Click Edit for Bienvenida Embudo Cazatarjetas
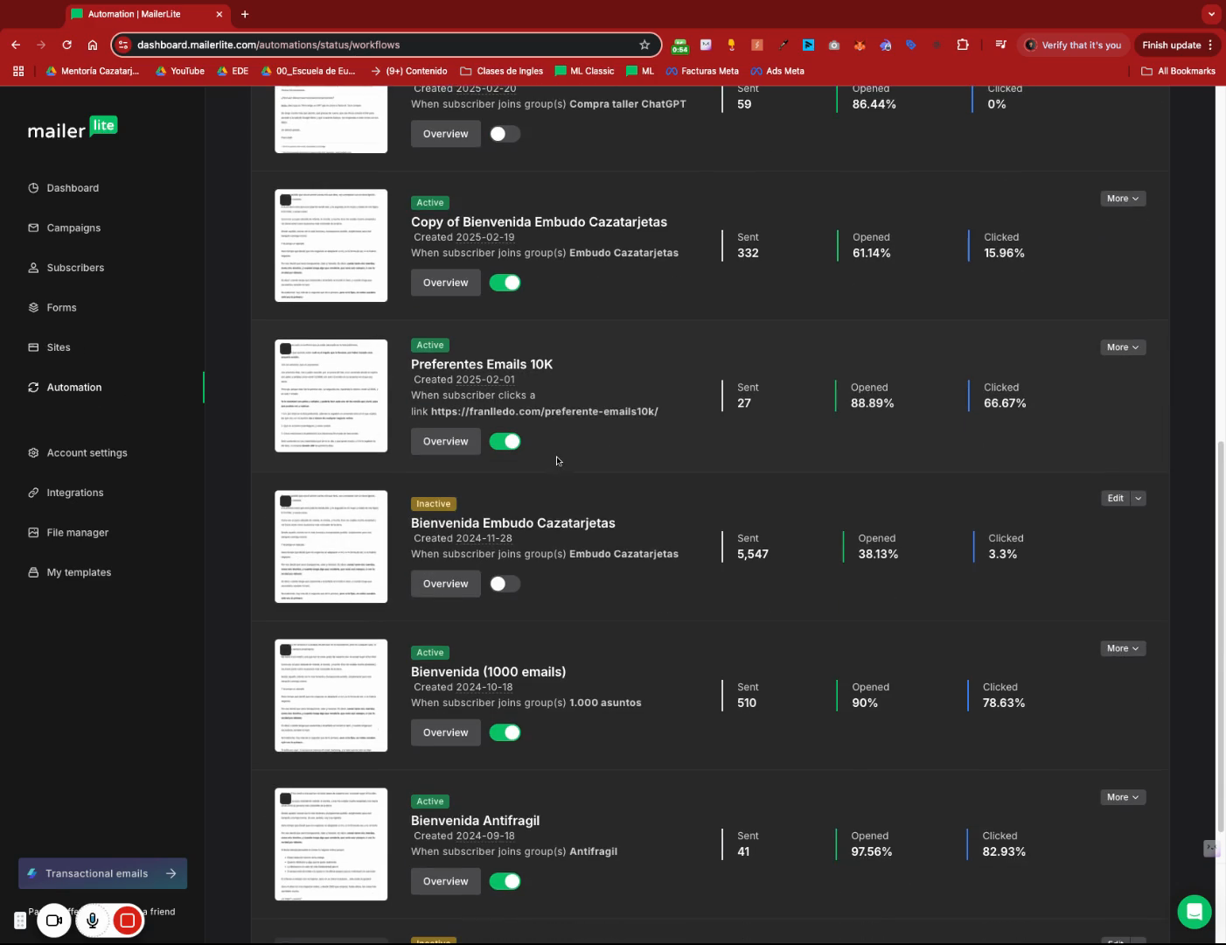 (x=1116, y=498)
